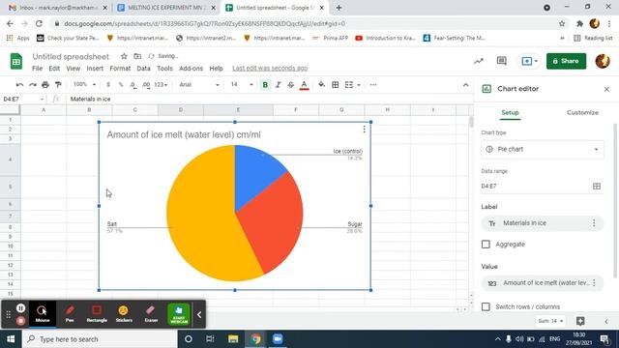Select the Paint format tool

pos(58,85)
